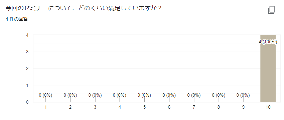The height and width of the screenshot is (120, 284).
Task: Select the tan bar for rating 10
Action: pos(268,68)
